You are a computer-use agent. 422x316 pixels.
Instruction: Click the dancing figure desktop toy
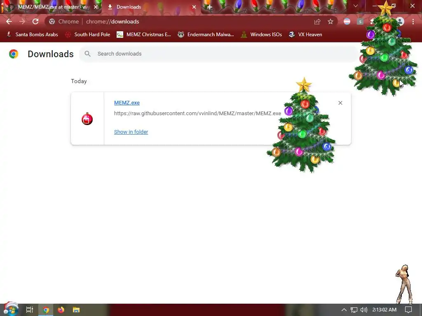pyautogui.click(x=404, y=284)
